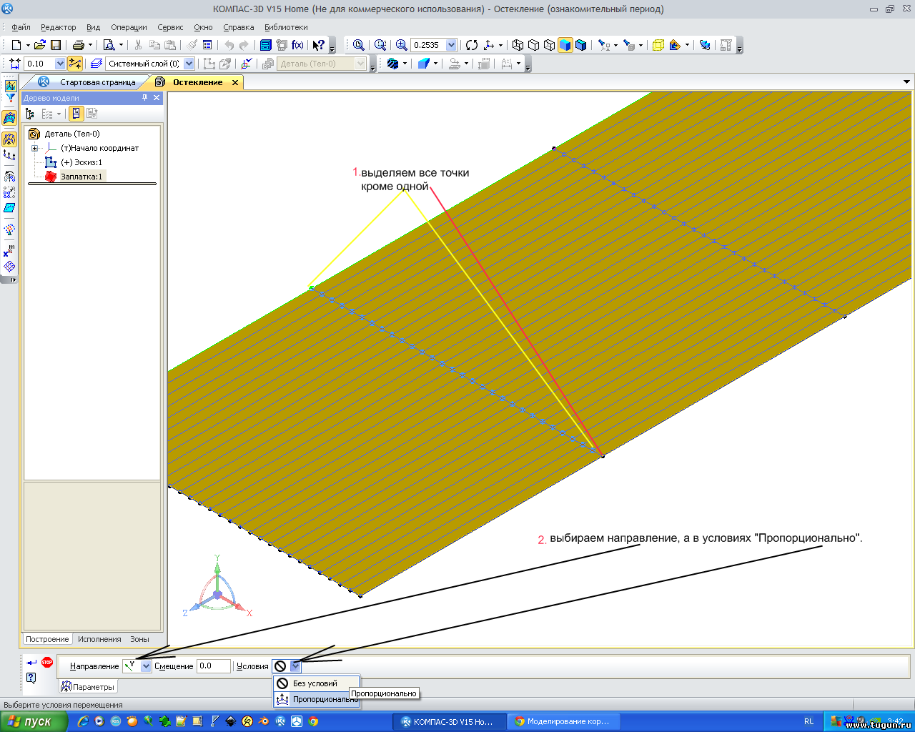The height and width of the screenshot is (732, 915).
Task: Open the Библиотеки menu
Action: tap(286, 27)
